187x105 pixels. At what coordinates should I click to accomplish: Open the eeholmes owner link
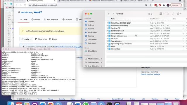click(26, 12)
